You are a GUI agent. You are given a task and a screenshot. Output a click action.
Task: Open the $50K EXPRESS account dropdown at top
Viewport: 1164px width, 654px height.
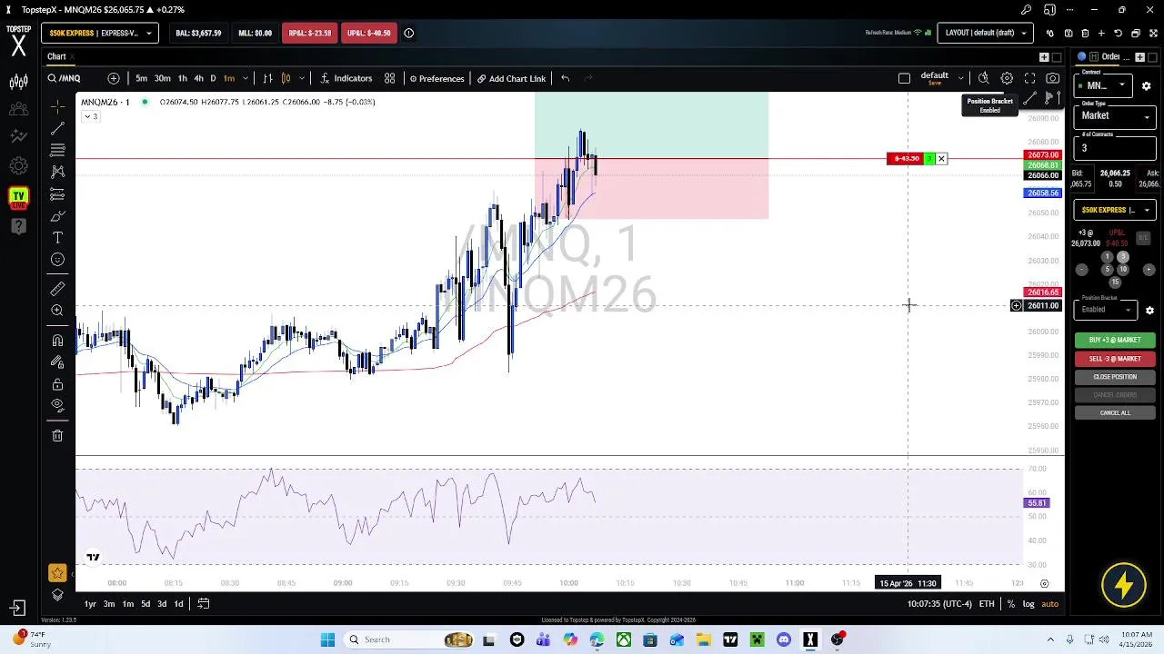pos(100,33)
